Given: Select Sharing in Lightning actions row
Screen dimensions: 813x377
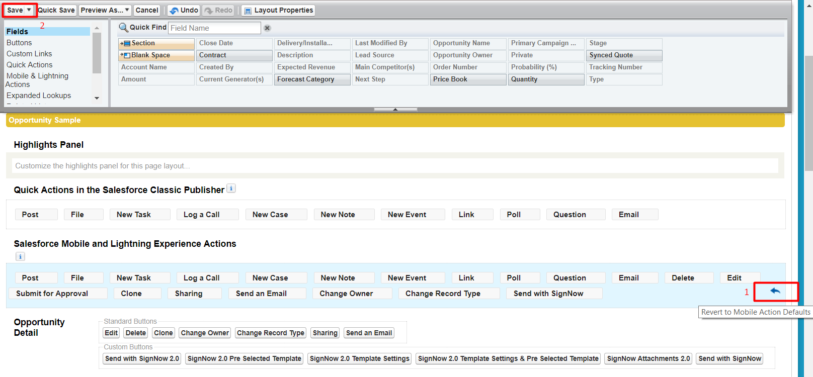Looking at the screenshot, I should tap(195, 294).
